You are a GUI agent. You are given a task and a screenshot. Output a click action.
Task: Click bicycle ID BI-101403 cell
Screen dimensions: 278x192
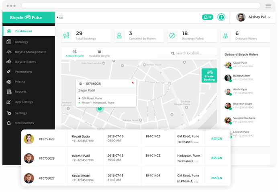pyautogui.click(x=153, y=156)
